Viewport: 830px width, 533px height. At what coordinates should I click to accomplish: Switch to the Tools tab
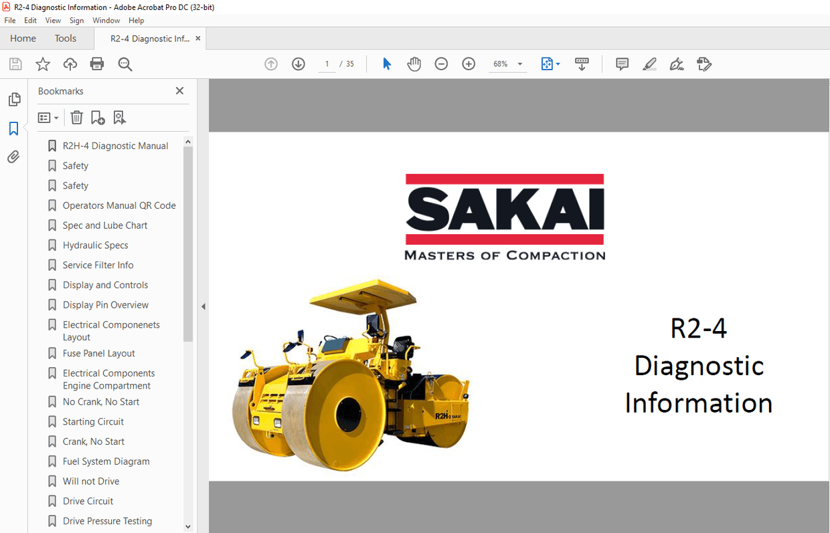[x=65, y=38]
